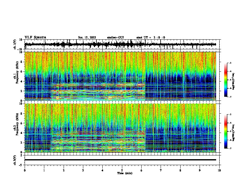Screen dimensions: 247x191
Task: Click the ch.1 color bar PSD label
Action: 234,81
